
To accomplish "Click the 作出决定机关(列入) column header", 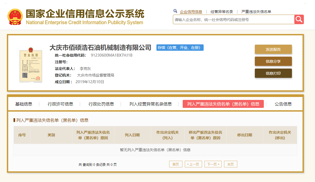I will (168, 135).
